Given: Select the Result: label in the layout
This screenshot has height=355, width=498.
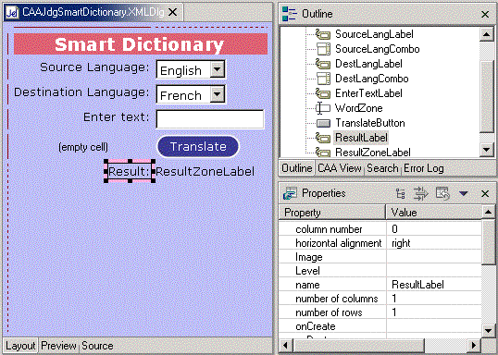Looking at the screenshot, I should (x=129, y=172).
